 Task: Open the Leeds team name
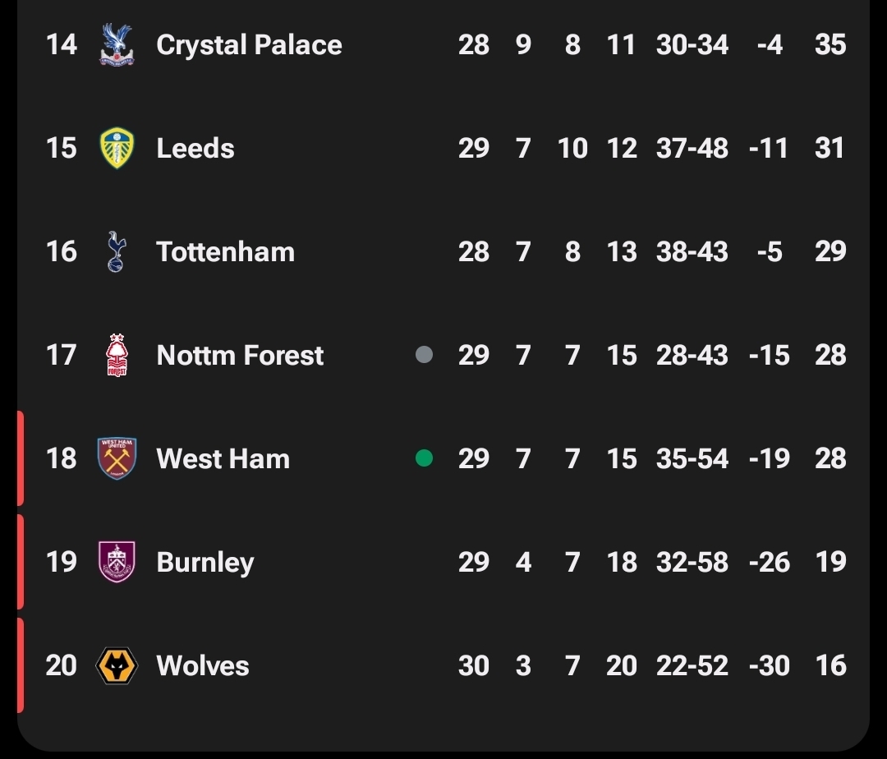pyautogui.click(x=195, y=148)
